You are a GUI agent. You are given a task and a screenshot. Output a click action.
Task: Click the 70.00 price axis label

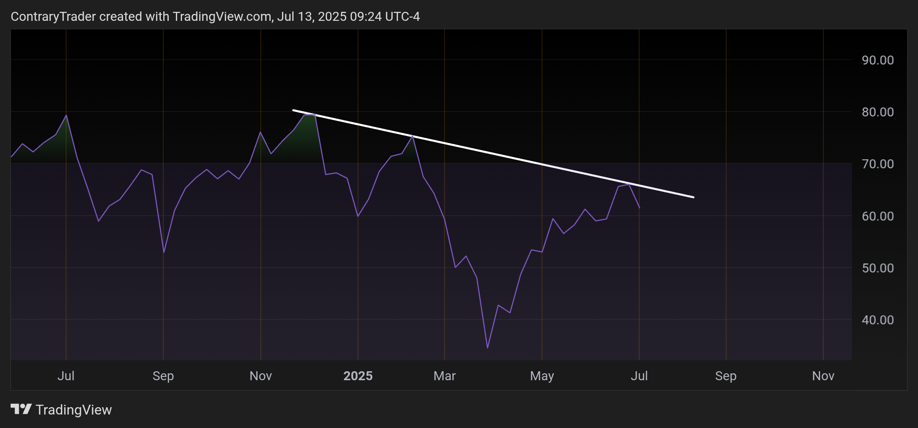click(878, 164)
